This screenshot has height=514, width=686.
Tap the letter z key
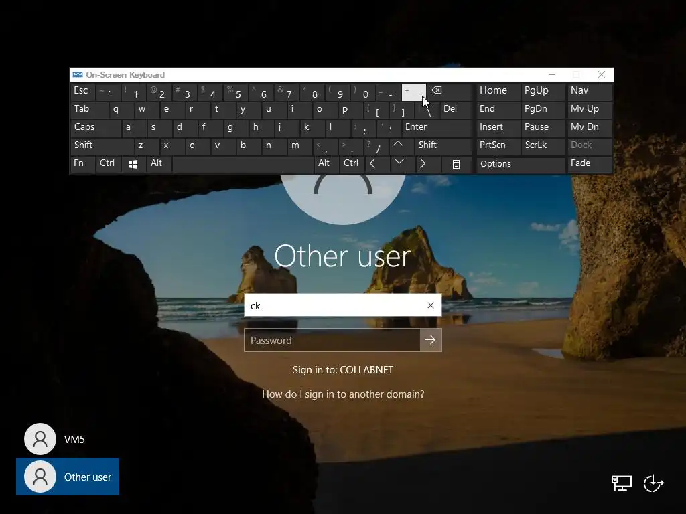[x=146, y=145]
